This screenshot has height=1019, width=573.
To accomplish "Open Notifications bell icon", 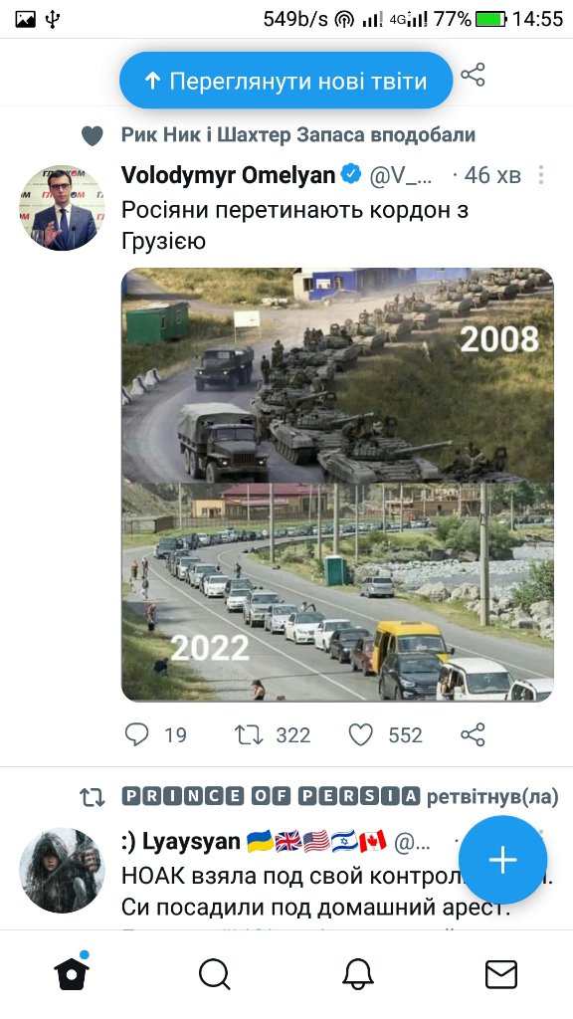I will (358, 975).
